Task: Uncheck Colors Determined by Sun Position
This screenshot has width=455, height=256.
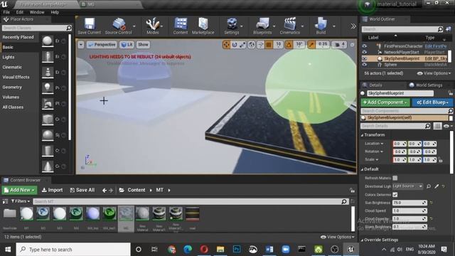Action: pos(395,194)
